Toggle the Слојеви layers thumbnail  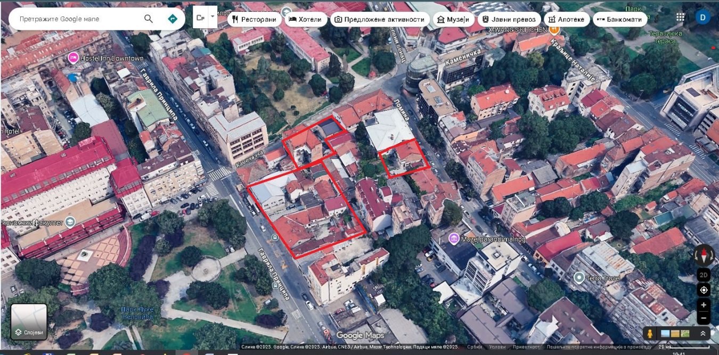point(29,321)
